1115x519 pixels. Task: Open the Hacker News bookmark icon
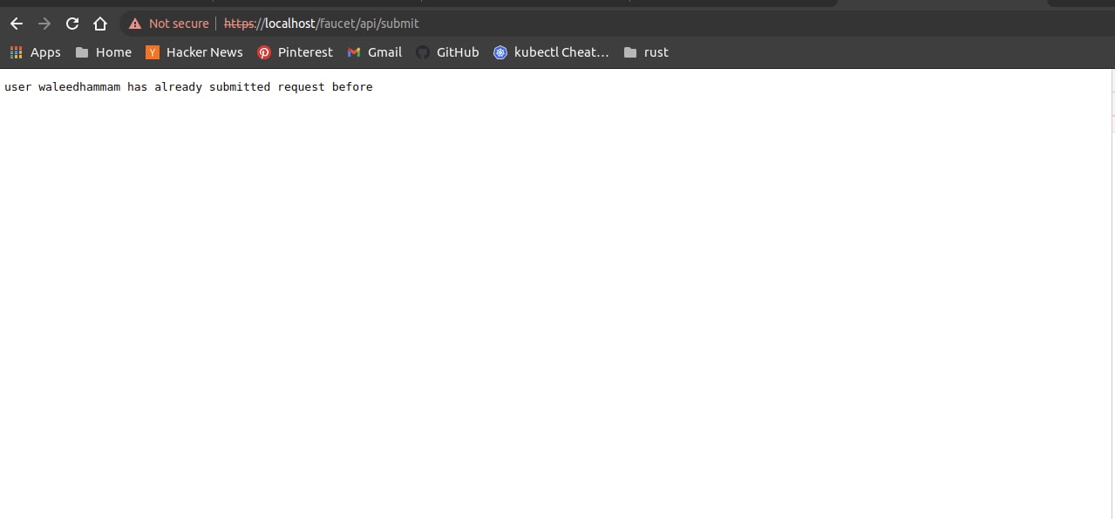[x=153, y=52]
